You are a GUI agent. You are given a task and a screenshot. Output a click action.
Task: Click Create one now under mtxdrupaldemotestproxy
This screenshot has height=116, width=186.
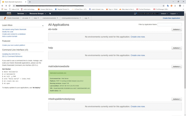tap(138, 106)
